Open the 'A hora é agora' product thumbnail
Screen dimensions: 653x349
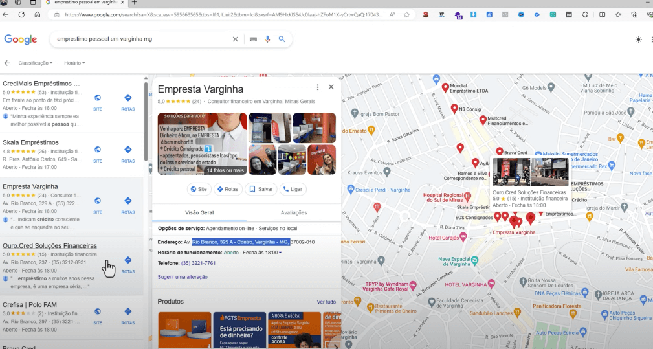coord(294,330)
